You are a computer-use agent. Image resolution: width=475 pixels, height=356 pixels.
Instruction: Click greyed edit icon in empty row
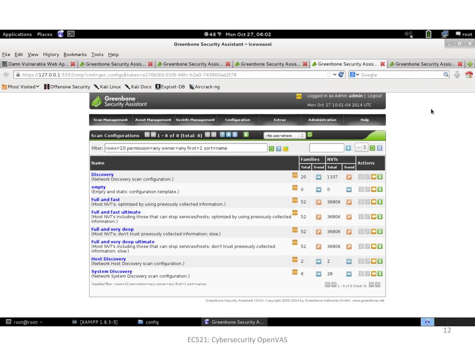click(367, 189)
